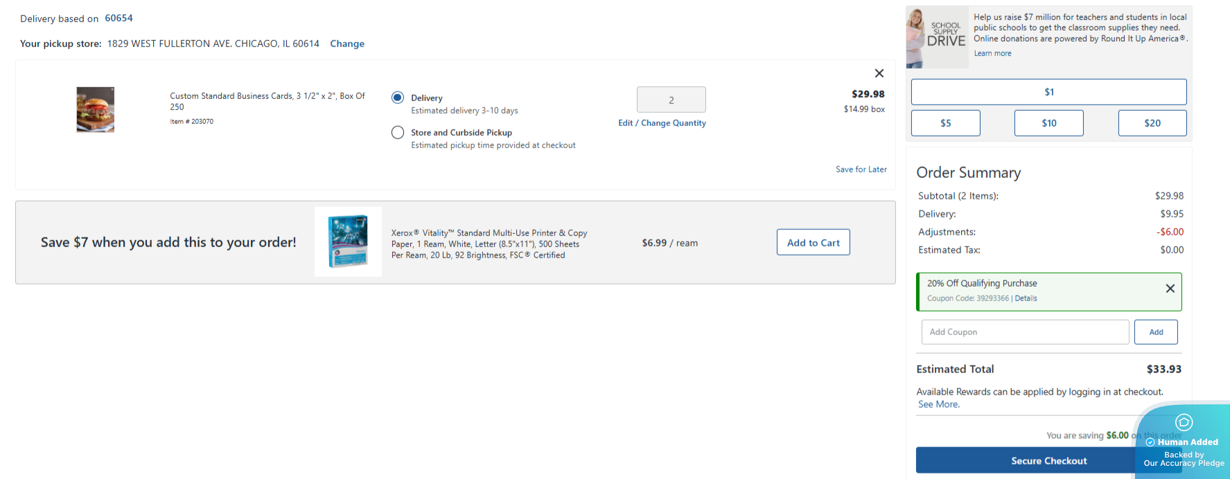Save the business cards for later
1230x479 pixels.
click(x=861, y=170)
